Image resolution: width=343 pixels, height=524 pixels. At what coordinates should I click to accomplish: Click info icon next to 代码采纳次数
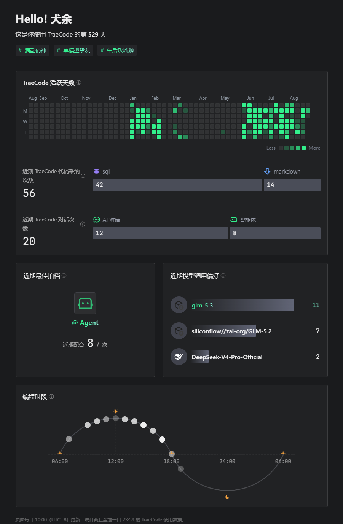83,176
